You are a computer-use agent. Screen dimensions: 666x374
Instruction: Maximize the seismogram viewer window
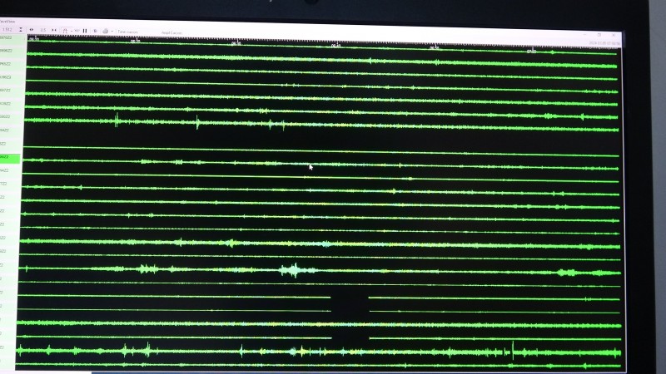pyautogui.click(x=598, y=35)
